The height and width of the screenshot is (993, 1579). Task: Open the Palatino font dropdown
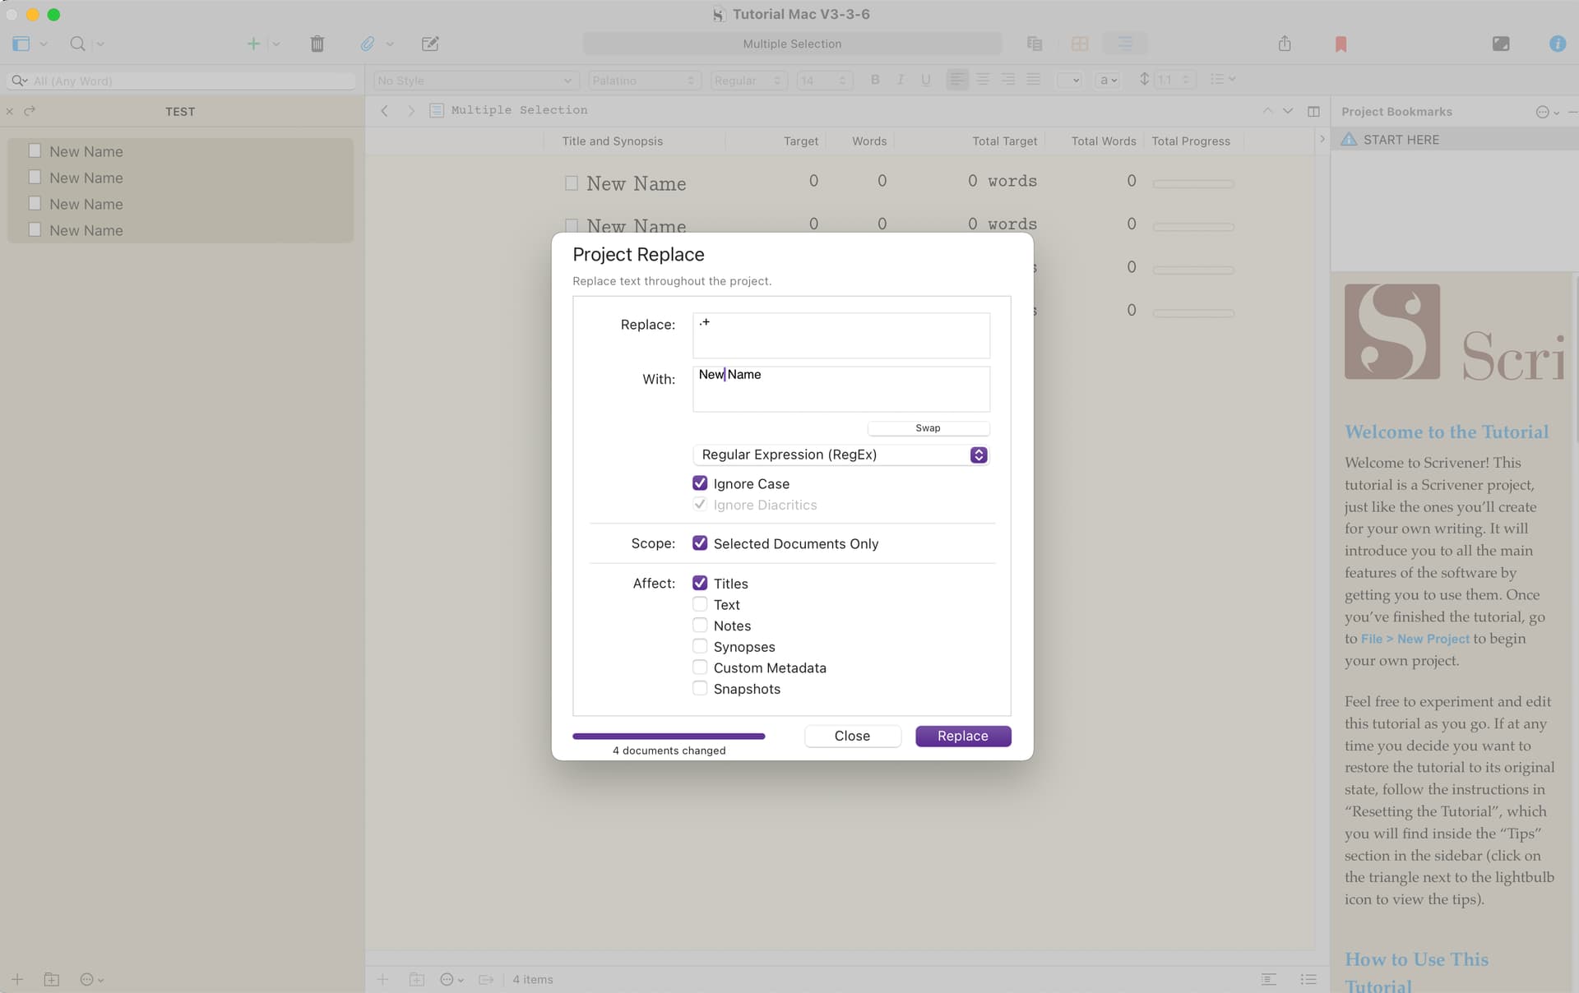click(644, 80)
